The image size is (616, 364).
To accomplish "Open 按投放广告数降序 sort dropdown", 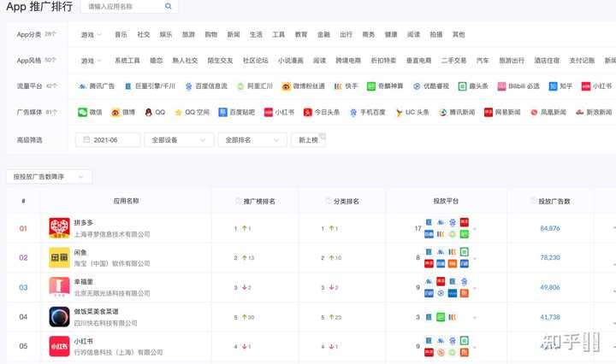I will click(49, 177).
